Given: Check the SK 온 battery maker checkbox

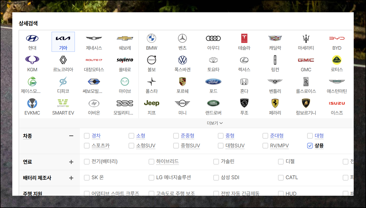Looking at the screenshot, I should coord(87,178).
